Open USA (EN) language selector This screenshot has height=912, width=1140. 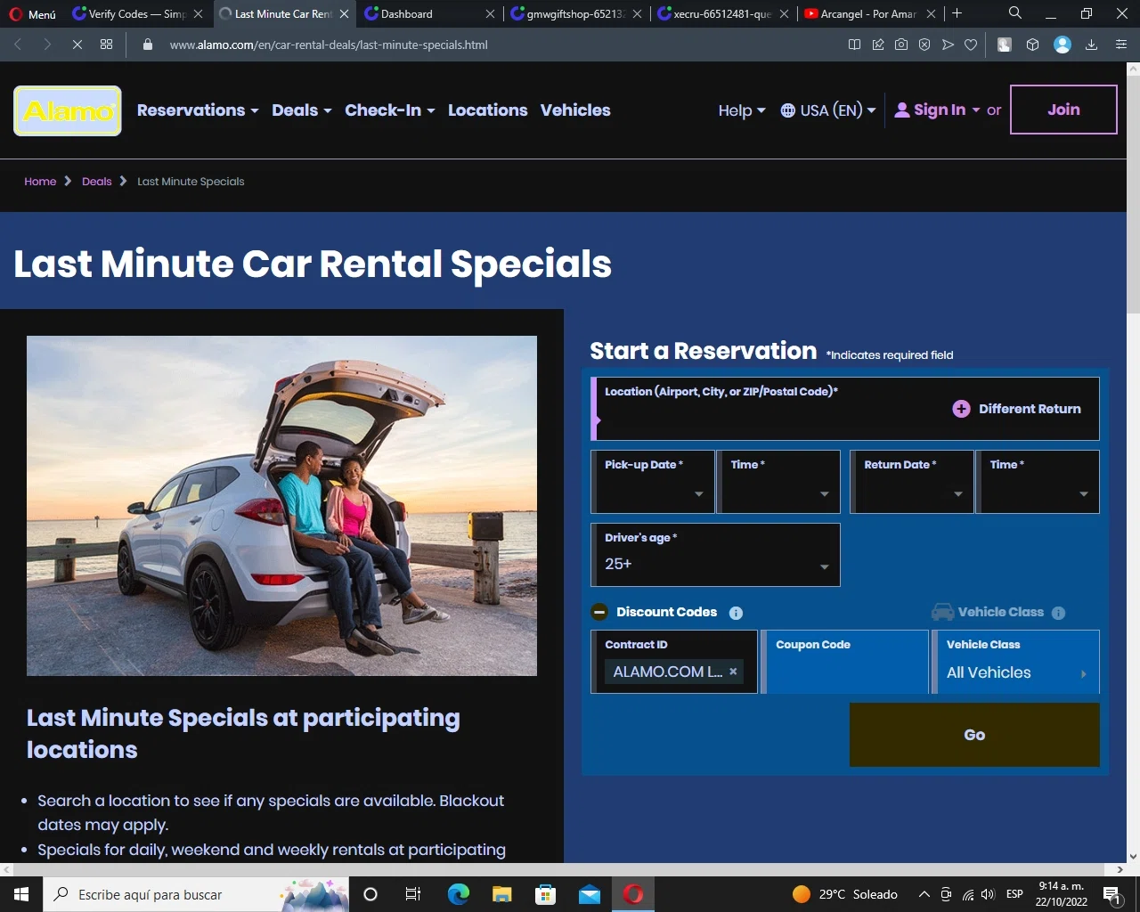(x=828, y=110)
